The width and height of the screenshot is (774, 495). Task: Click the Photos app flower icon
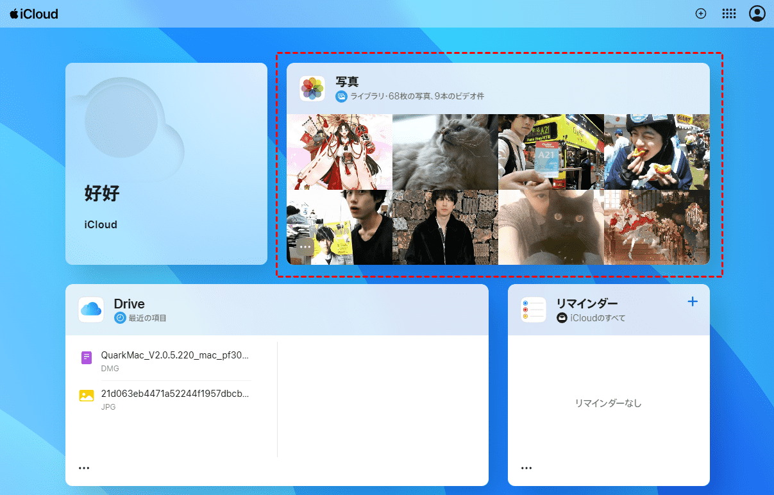(x=312, y=88)
